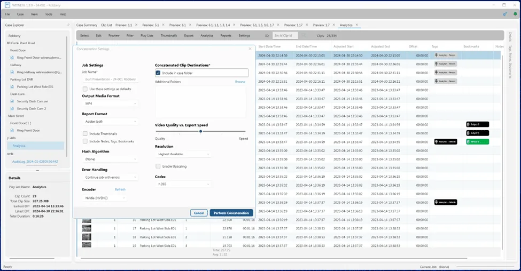Close the Concatenation Settings dialog
The image size is (521, 271).
tap(250, 49)
